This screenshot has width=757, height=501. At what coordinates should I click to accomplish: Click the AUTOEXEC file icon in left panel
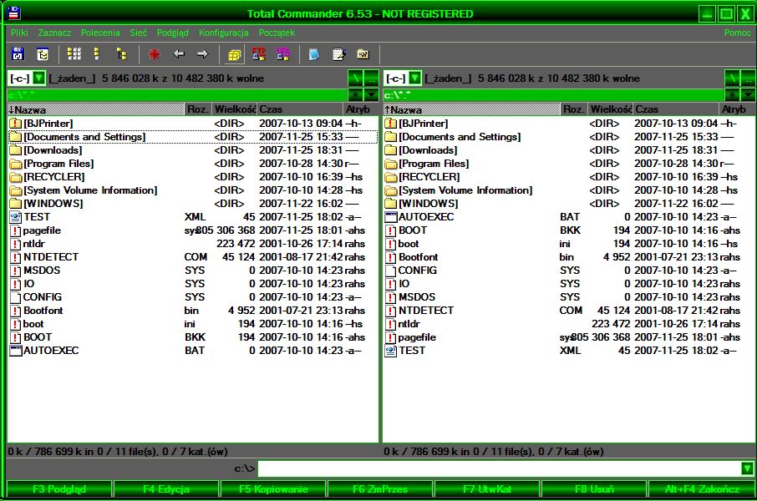[15, 351]
